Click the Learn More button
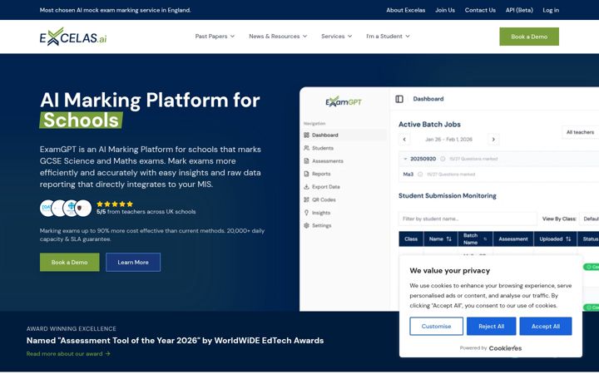 [133, 263]
